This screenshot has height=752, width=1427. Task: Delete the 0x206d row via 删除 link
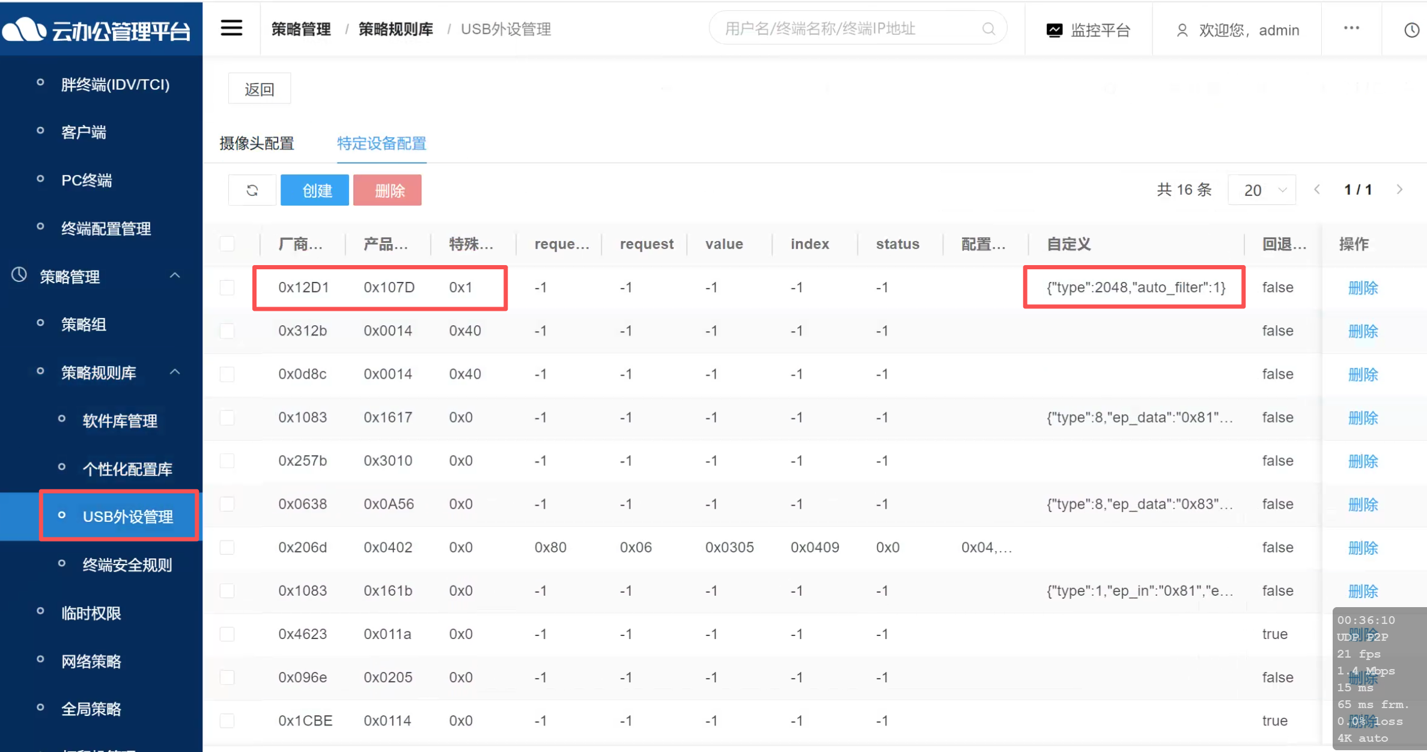tap(1363, 548)
